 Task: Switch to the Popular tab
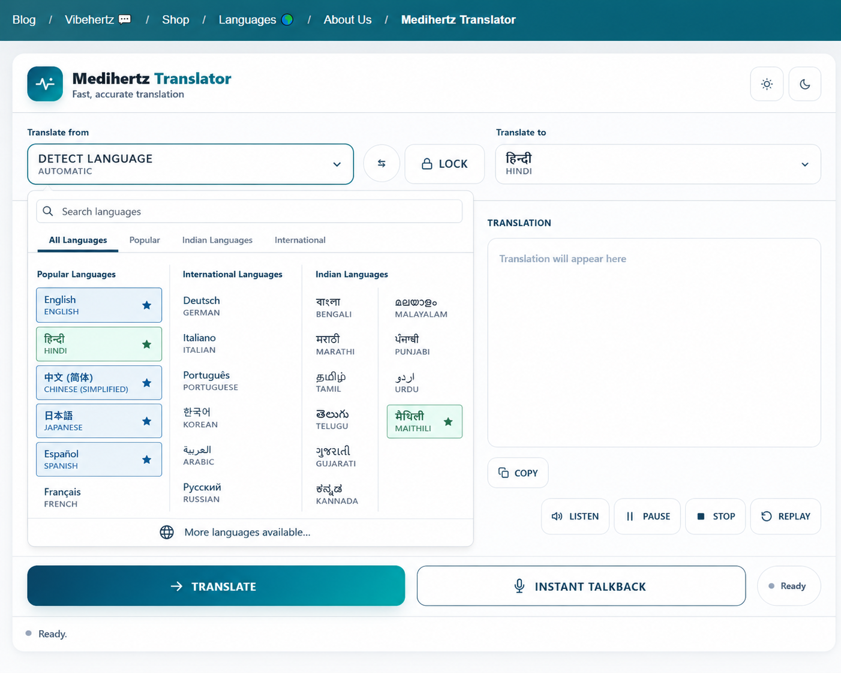pyautogui.click(x=145, y=240)
